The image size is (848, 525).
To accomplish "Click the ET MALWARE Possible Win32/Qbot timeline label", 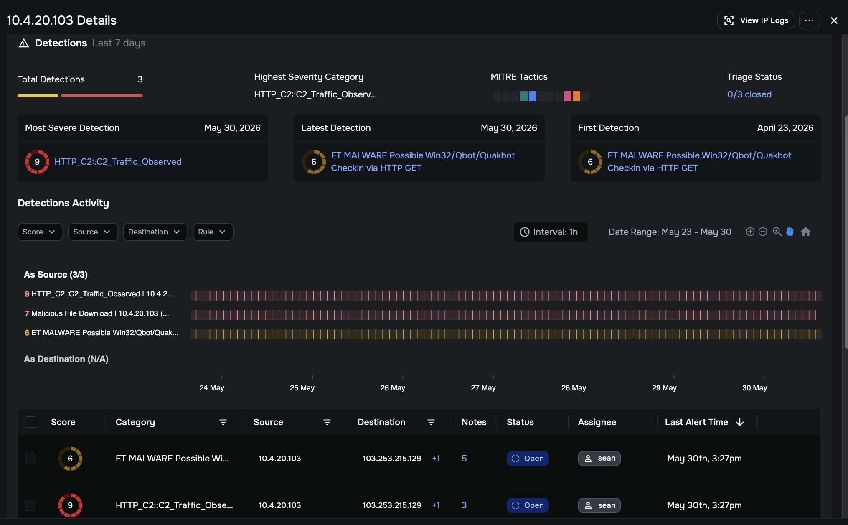I will [102, 333].
